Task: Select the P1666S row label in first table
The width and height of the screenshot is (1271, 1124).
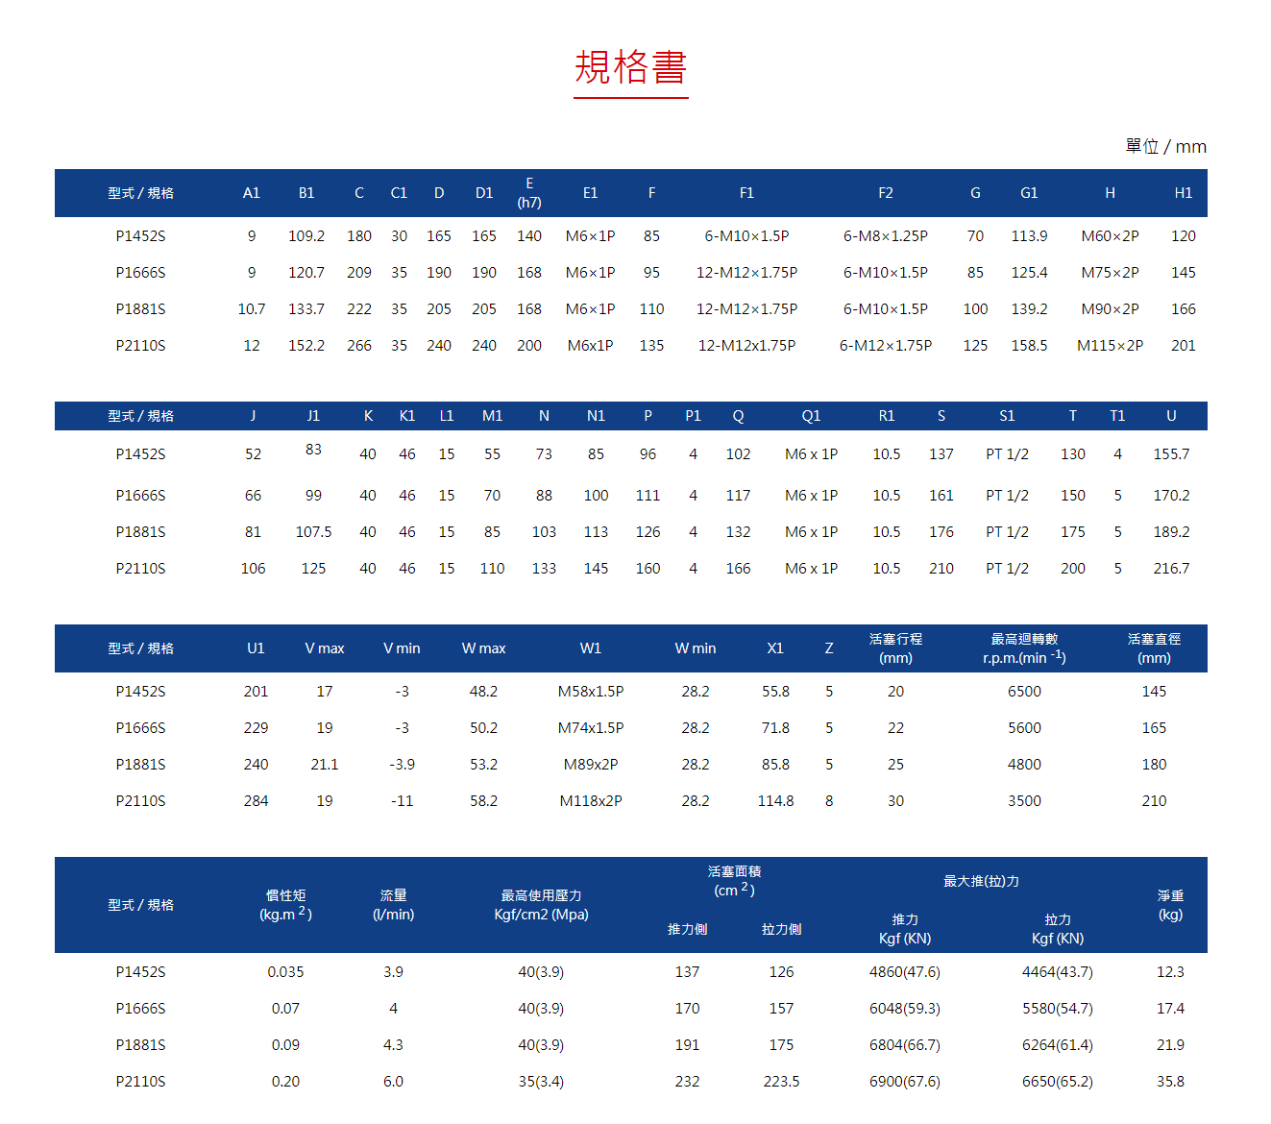Action: coord(141,272)
